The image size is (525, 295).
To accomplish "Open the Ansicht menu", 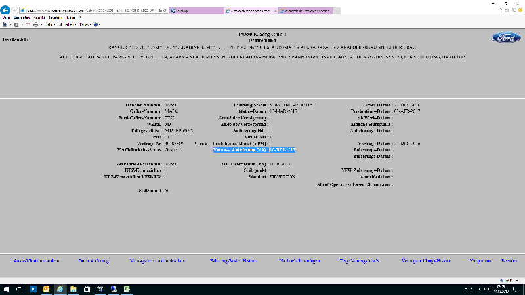I will click(39, 18).
